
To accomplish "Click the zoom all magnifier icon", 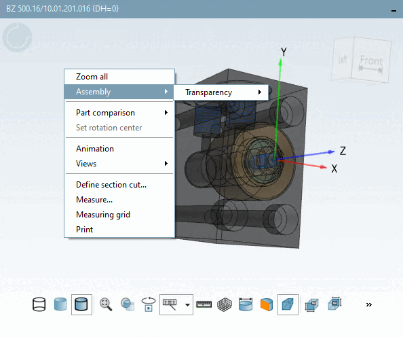I will (106, 304).
